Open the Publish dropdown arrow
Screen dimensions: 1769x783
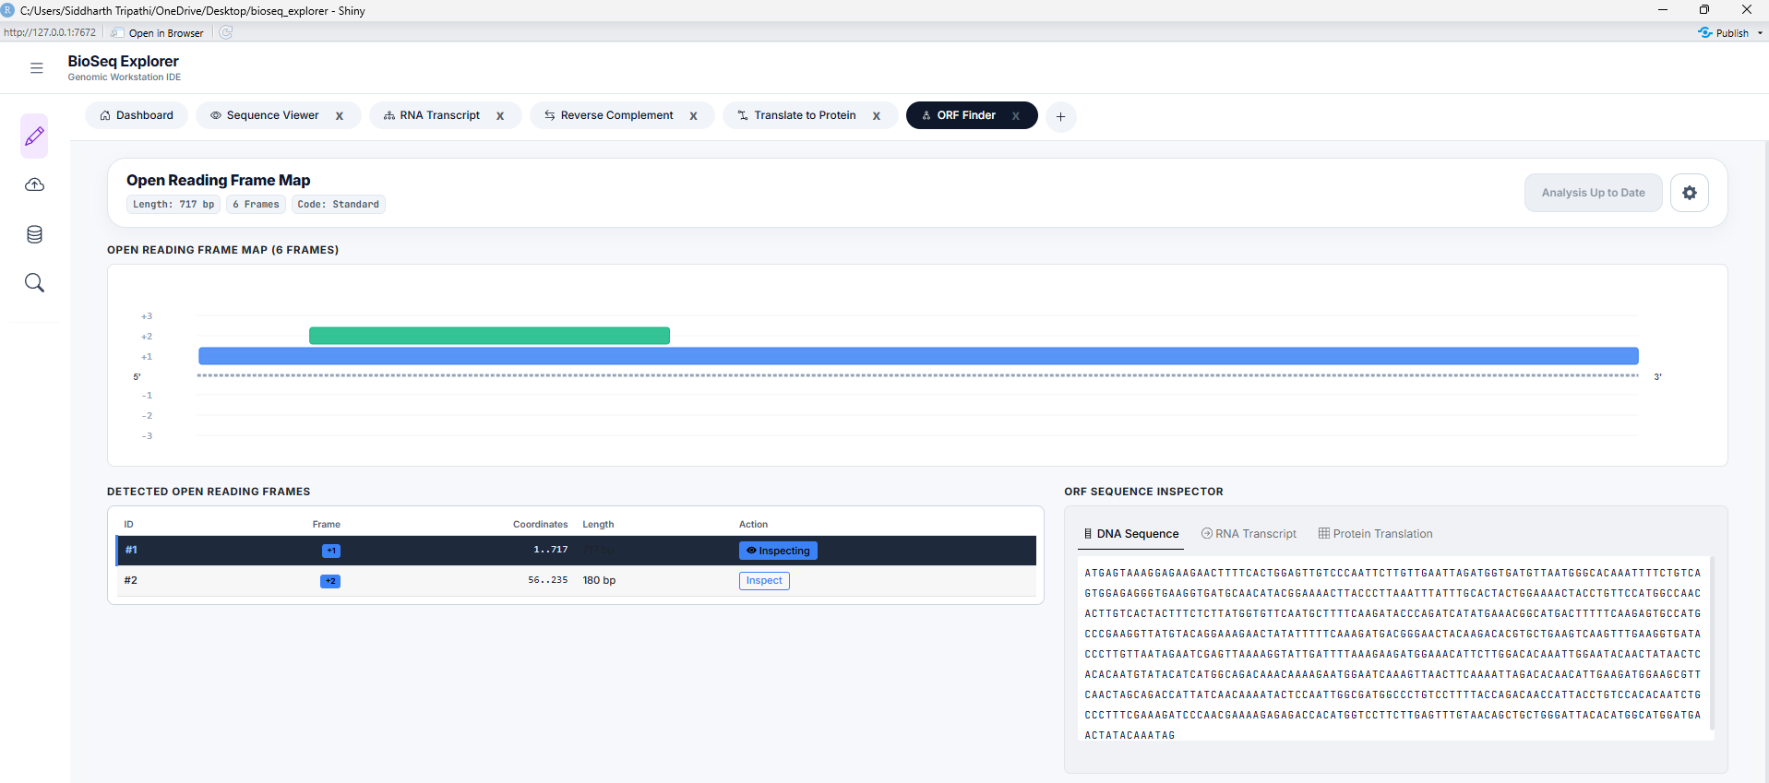1760,33
